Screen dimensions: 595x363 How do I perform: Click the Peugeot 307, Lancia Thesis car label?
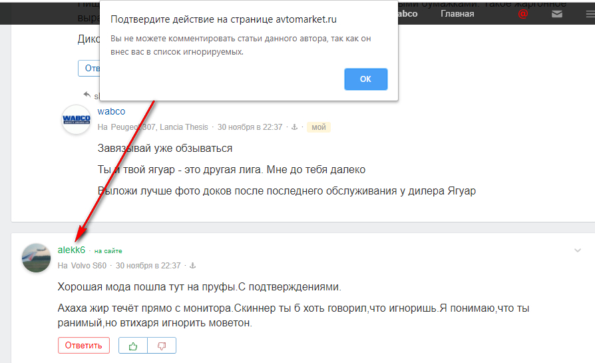pos(159,127)
